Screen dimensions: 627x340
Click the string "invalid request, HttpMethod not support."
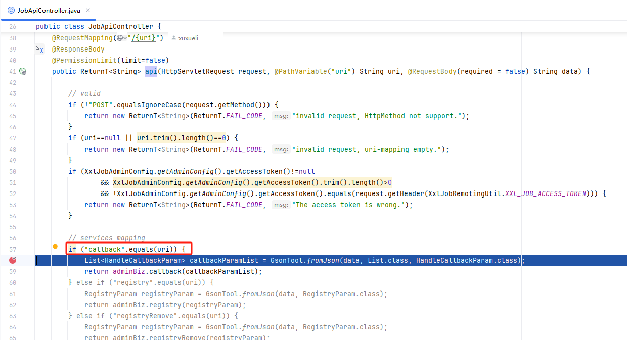[377, 116]
